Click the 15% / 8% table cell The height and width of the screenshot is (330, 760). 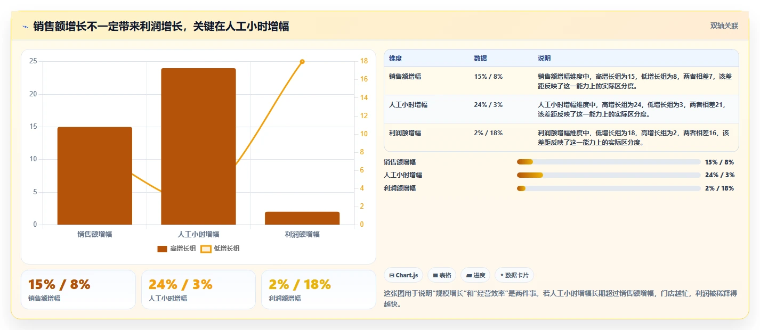[488, 77]
